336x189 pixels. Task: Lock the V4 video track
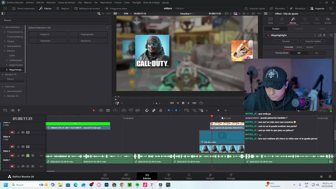pyautogui.click(x=18, y=133)
